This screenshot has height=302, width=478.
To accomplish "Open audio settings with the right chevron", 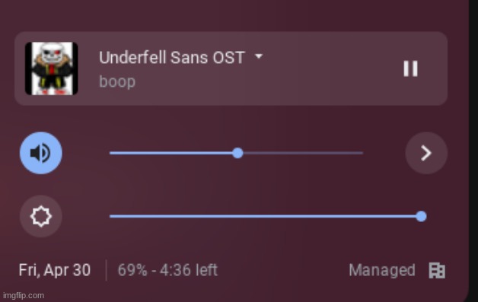I will 426,153.
